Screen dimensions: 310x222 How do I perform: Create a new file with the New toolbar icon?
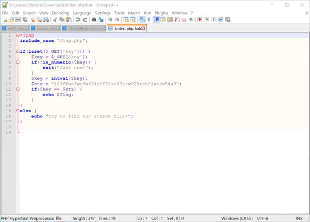4,19
